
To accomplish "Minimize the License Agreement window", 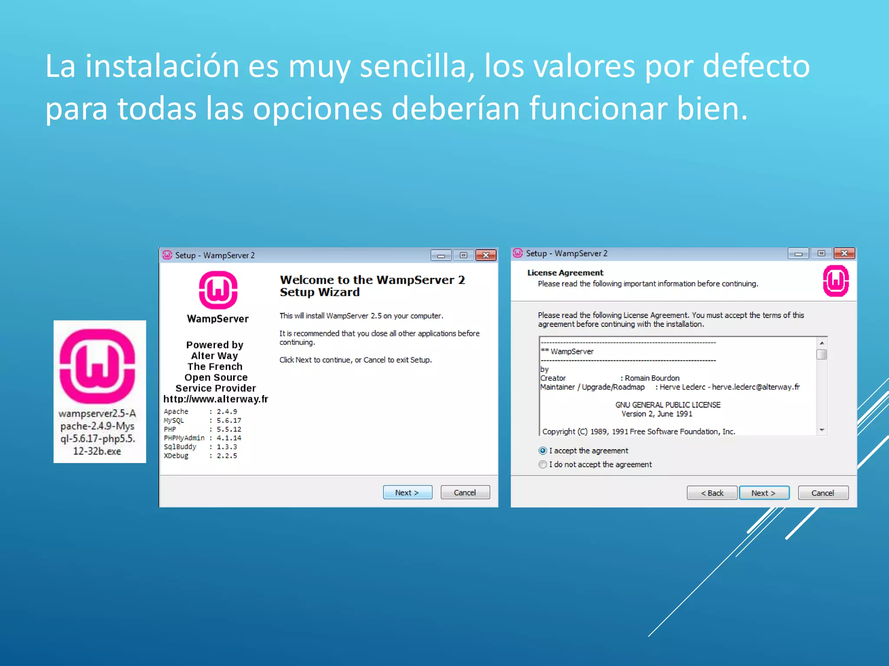I will tap(798, 253).
